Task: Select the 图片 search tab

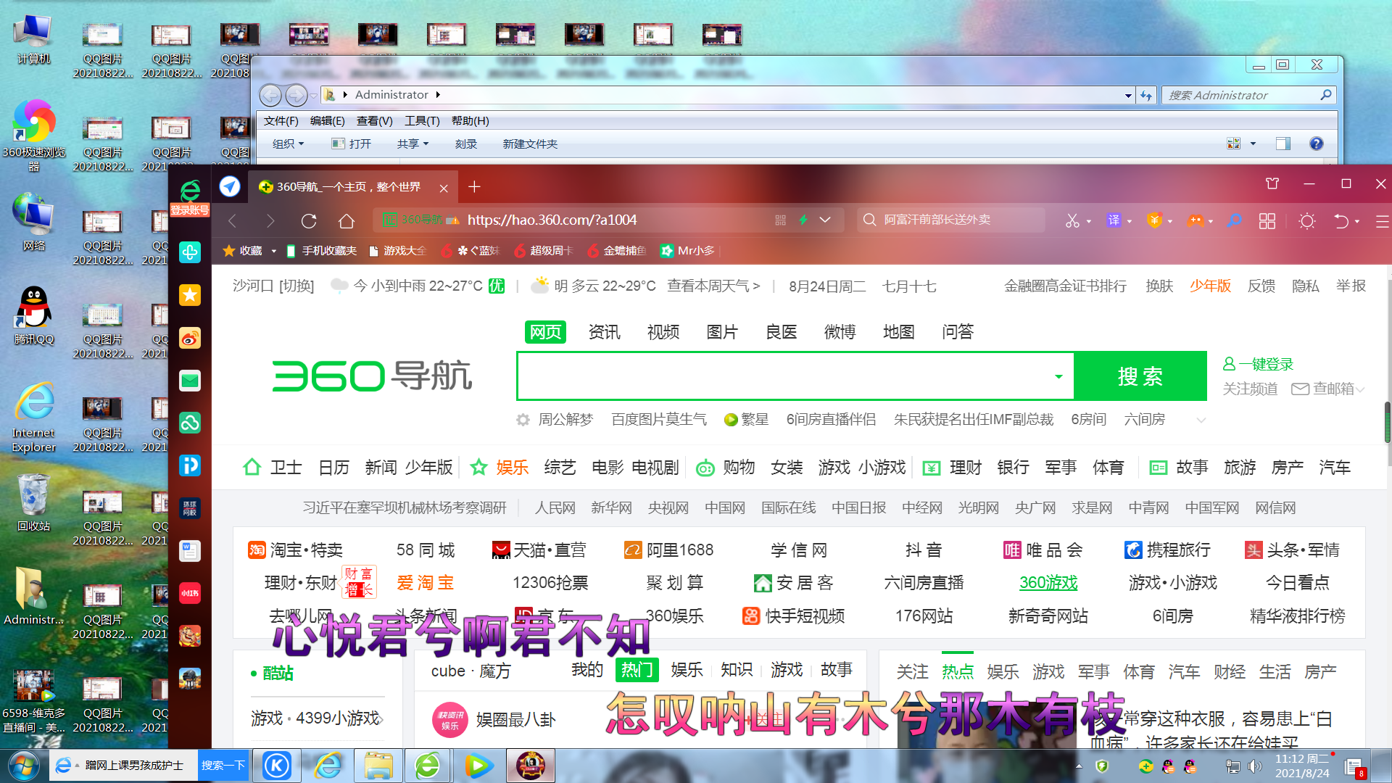Action: tap(722, 332)
